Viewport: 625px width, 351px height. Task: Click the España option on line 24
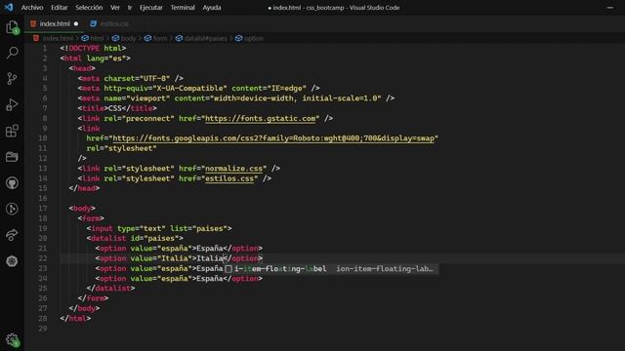[x=179, y=278]
